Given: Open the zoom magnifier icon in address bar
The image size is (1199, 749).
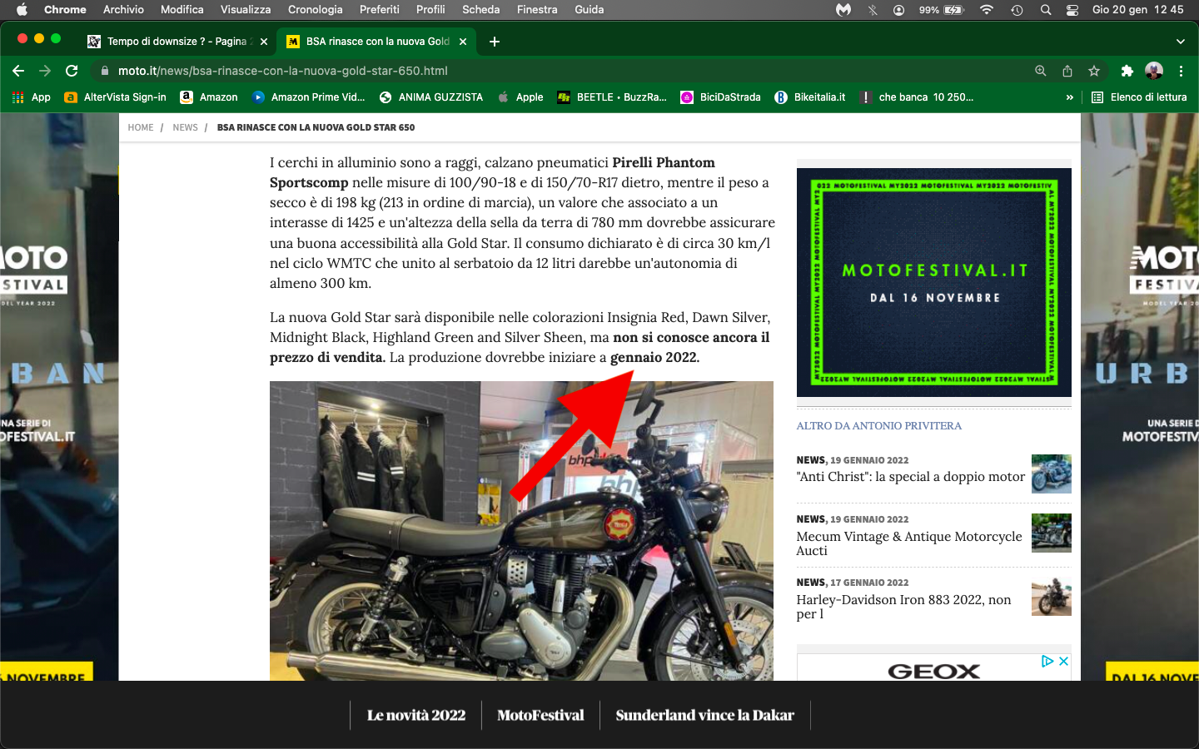Looking at the screenshot, I should 1041,71.
